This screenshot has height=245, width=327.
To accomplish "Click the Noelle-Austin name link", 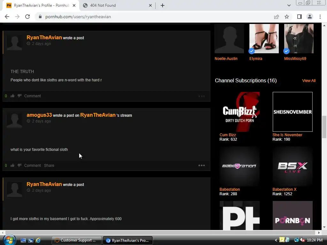I will coord(226,59).
